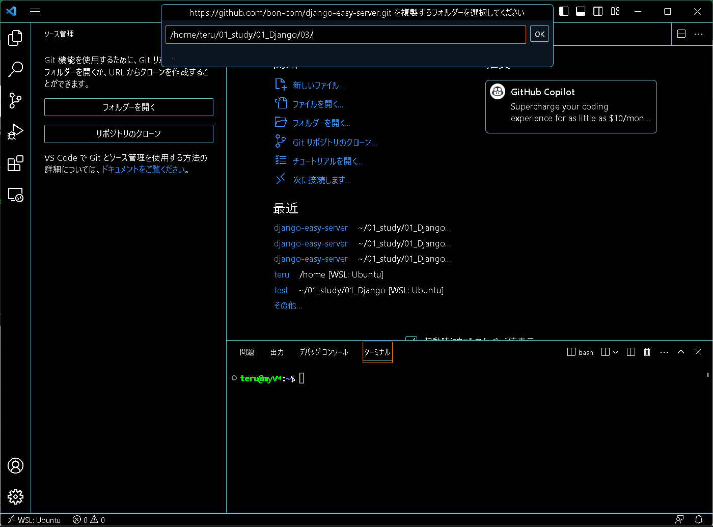Image resolution: width=713 pixels, height=527 pixels.
Task: Open problems via errors and warnings status
Action: 89,520
